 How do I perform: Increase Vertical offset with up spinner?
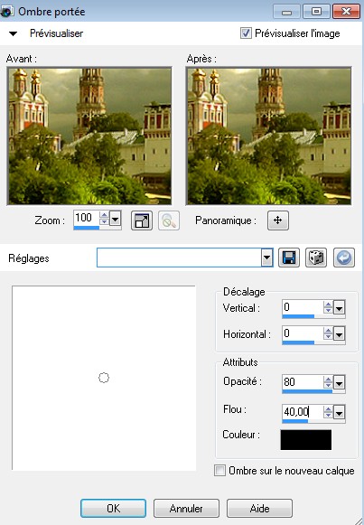pos(328,305)
